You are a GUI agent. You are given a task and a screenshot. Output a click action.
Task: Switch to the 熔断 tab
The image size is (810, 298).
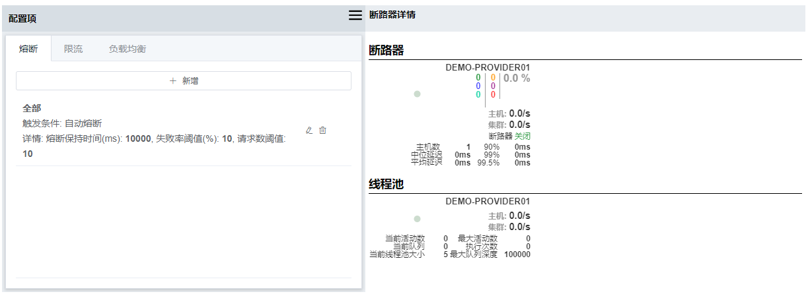(x=28, y=49)
